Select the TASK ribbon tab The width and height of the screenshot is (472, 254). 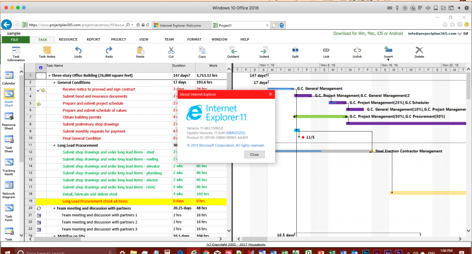[43, 40]
